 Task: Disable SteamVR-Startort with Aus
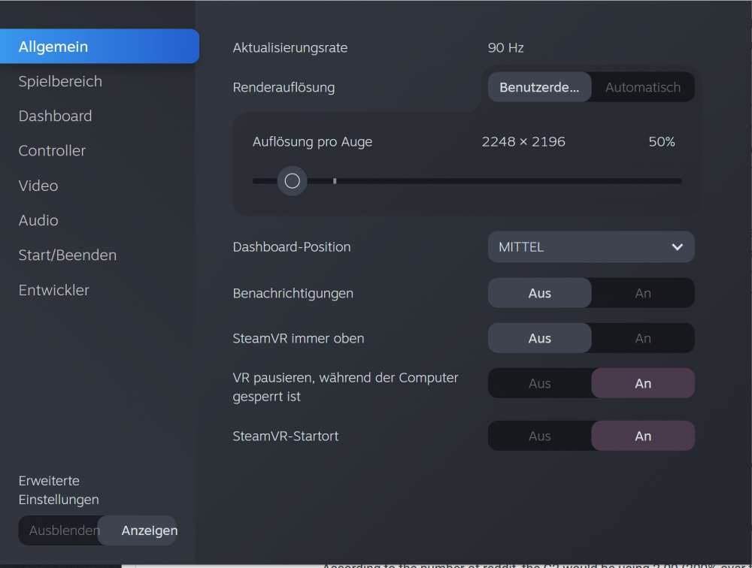539,436
